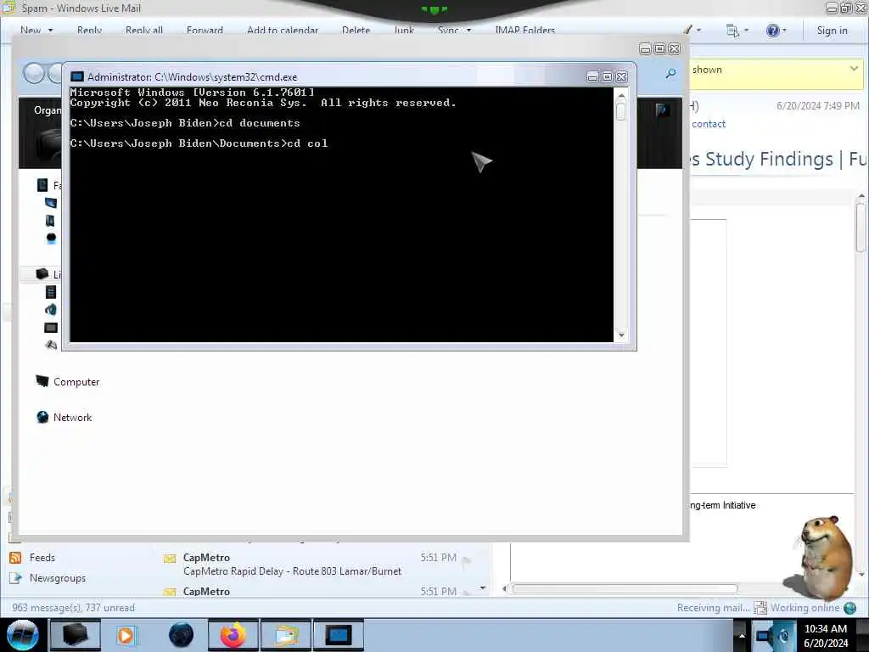Select the Downloads favorite icon in Explorer

[x=50, y=221]
